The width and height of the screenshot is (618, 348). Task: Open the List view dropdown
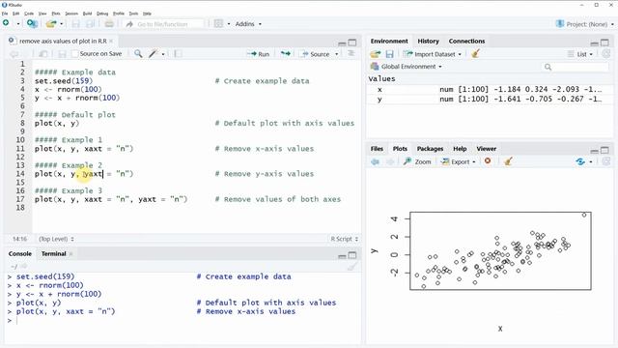click(x=580, y=54)
